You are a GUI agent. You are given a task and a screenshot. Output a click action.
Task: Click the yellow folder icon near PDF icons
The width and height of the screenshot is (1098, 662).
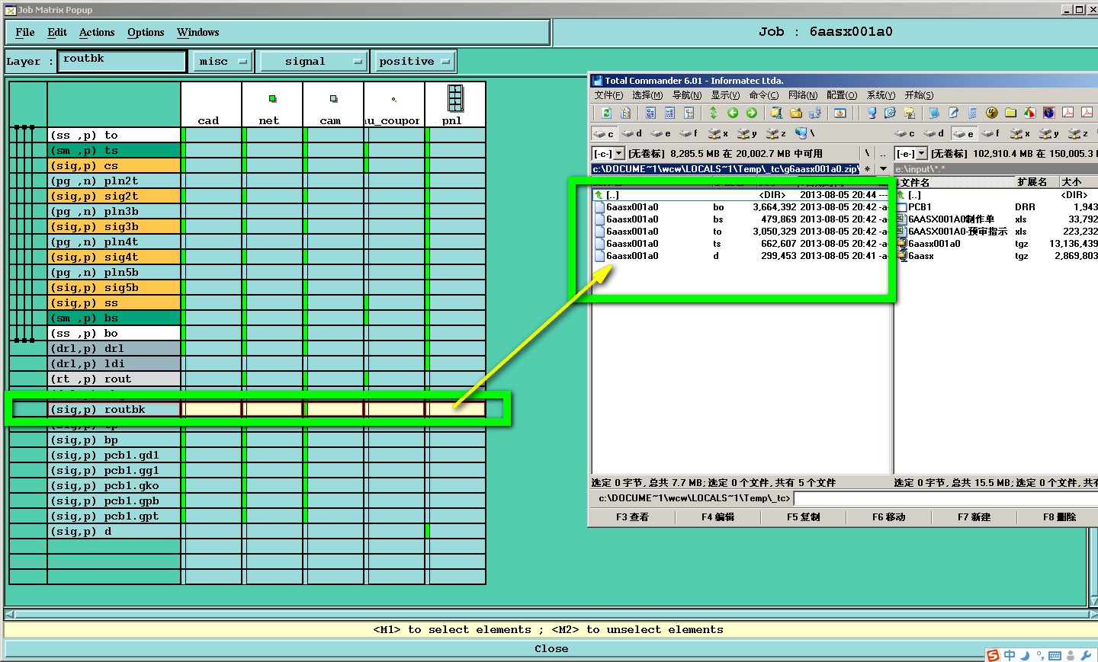[1011, 113]
